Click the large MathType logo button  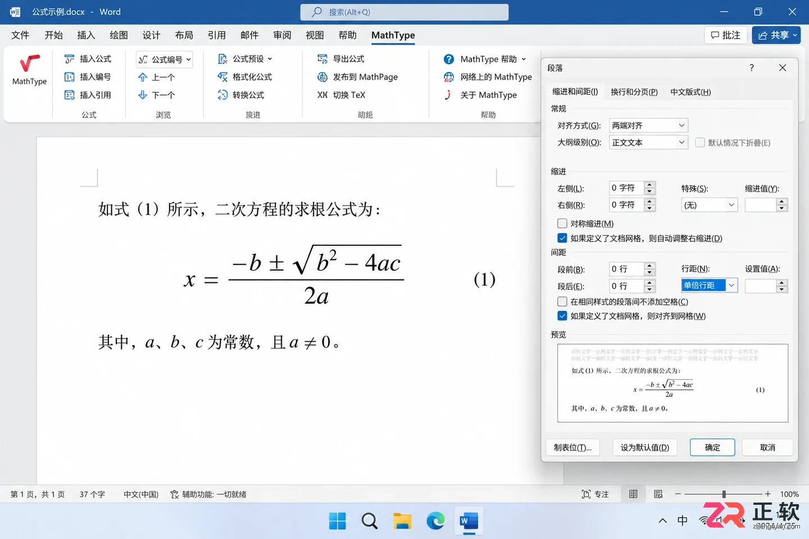29,70
